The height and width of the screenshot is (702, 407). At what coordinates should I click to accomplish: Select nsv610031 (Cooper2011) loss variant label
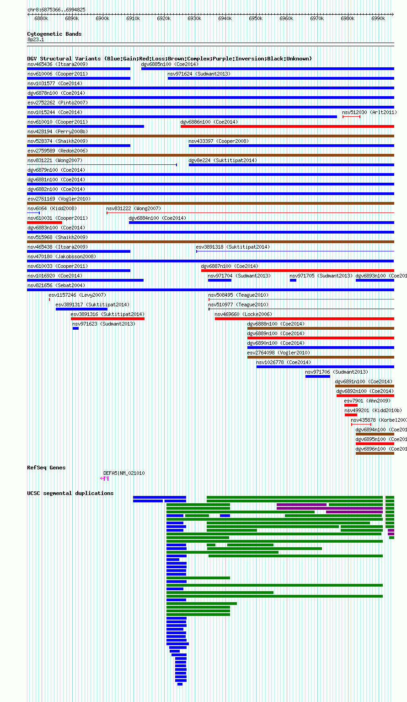(x=58, y=218)
